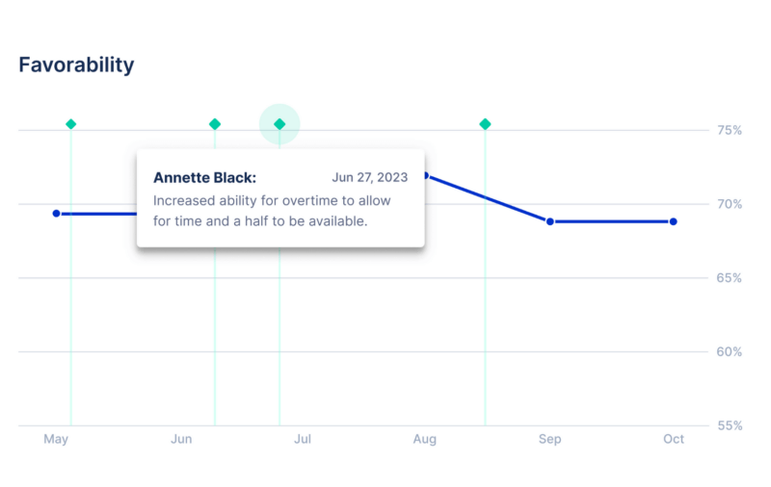Click the first blue data point near May
Screen dimensions: 771x487
click(x=57, y=214)
